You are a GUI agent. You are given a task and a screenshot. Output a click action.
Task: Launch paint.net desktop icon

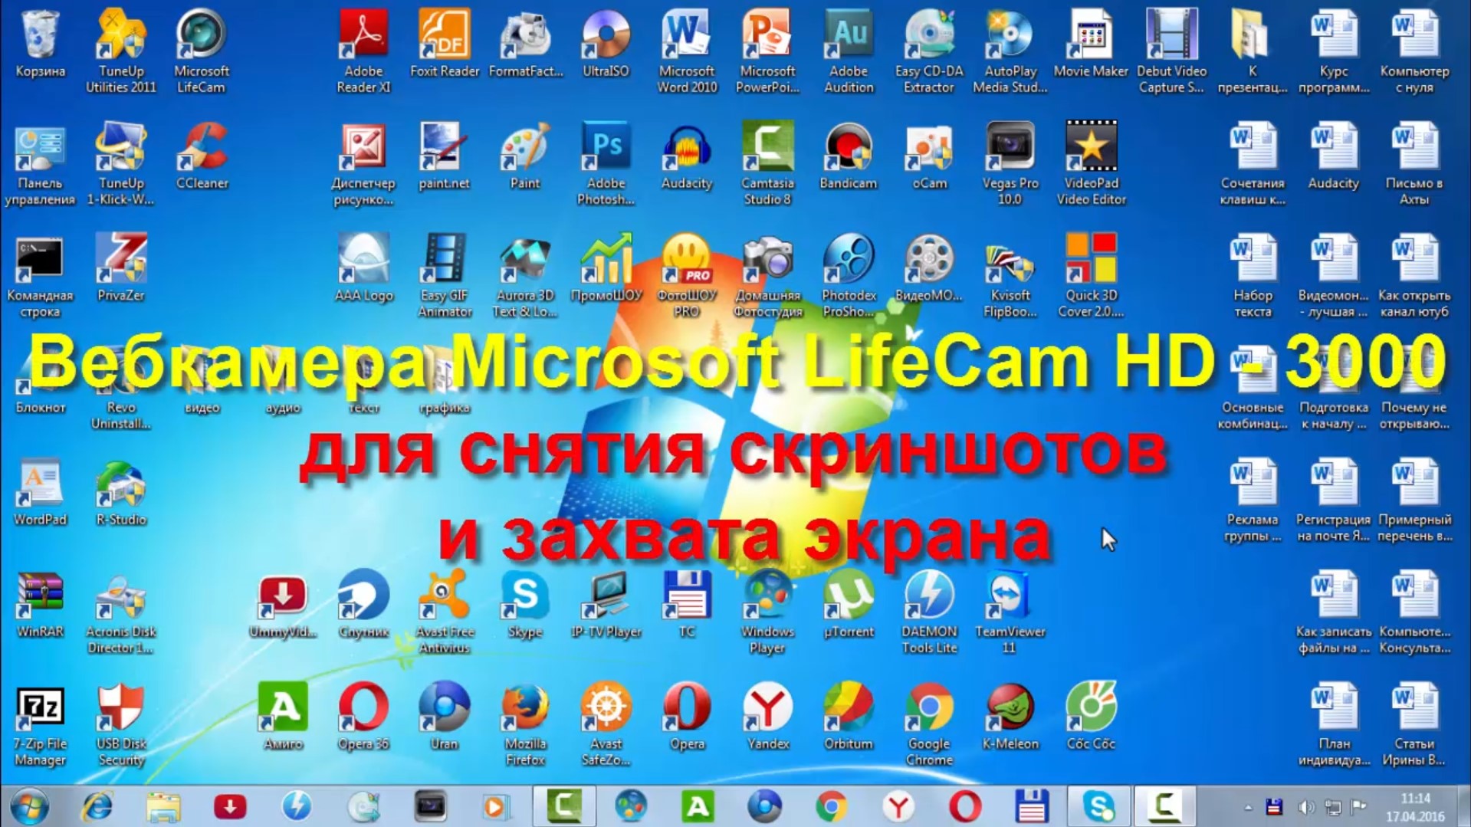tap(445, 156)
